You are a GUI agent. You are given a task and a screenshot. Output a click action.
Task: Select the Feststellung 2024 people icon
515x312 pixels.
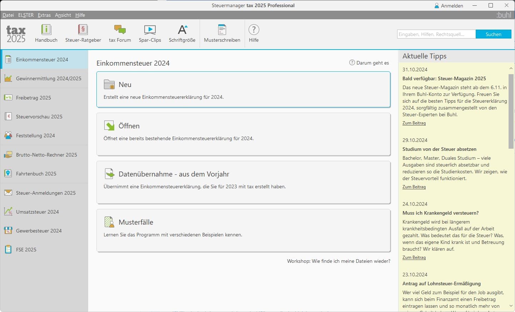8,135
